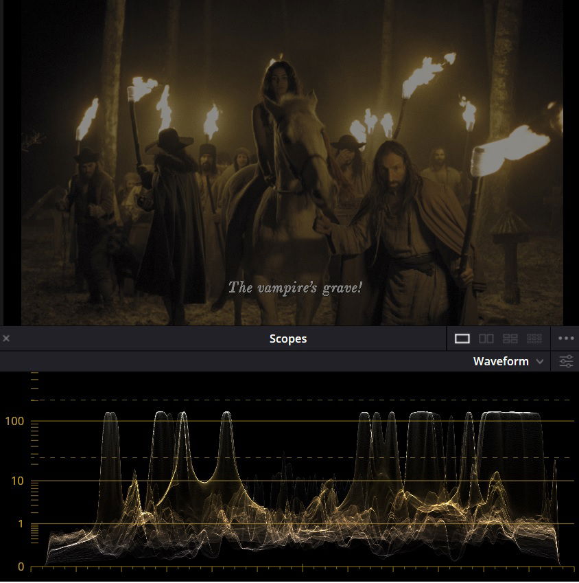Screen dimensions: 579x583
Task: Click the video viewer preview frame
Action: pos(292,163)
